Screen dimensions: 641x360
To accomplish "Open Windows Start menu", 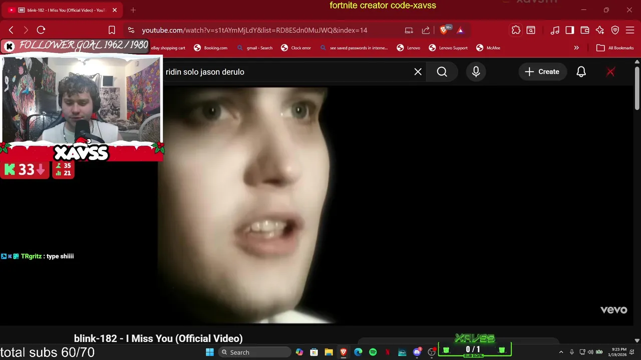I will pos(209,352).
